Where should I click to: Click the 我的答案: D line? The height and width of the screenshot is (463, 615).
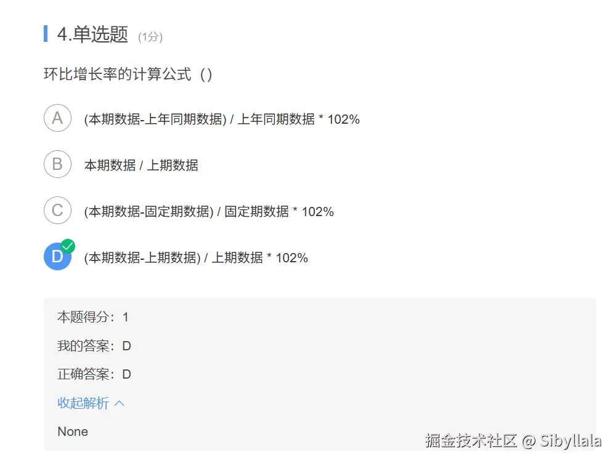[x=94, y=346]
